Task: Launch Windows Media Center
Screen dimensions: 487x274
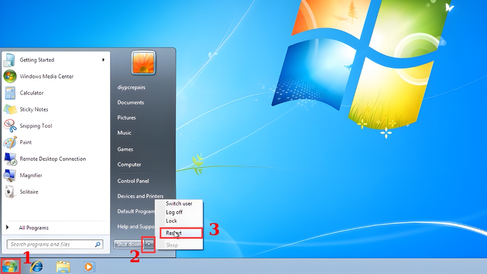Action: coord(47,76)
